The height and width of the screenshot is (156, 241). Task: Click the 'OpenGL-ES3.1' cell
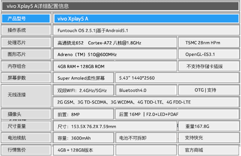tap(209, 54)
